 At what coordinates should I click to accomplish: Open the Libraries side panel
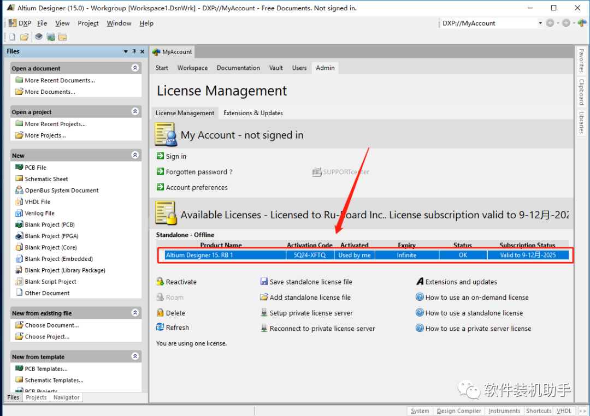(581, 122)
